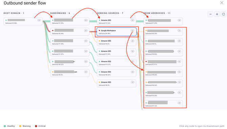Expand chevron on Amazon SES 94.6% source
Viewport: 227px width, 129px height.
pyautogui.click(x=132, y=41)
